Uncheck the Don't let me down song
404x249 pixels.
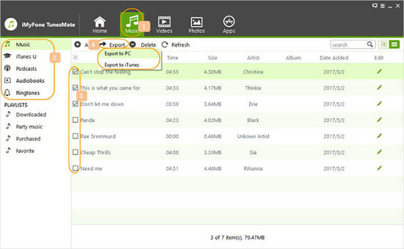pos(75,104)
